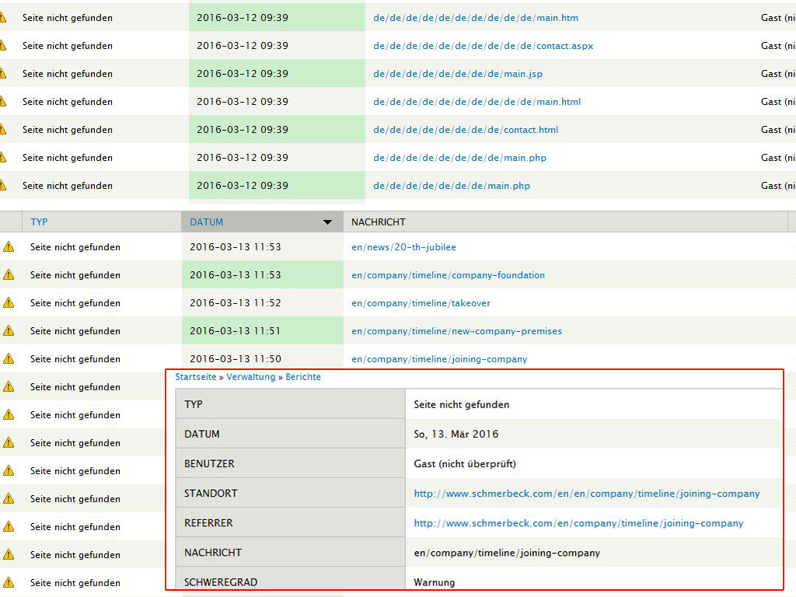Open the log entry ending in main.htm

(476, 18)
